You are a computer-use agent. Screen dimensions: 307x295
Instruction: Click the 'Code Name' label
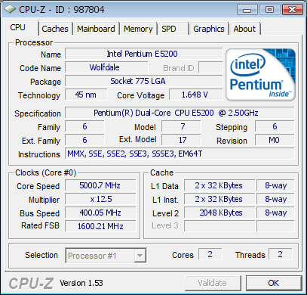point(40,68)
